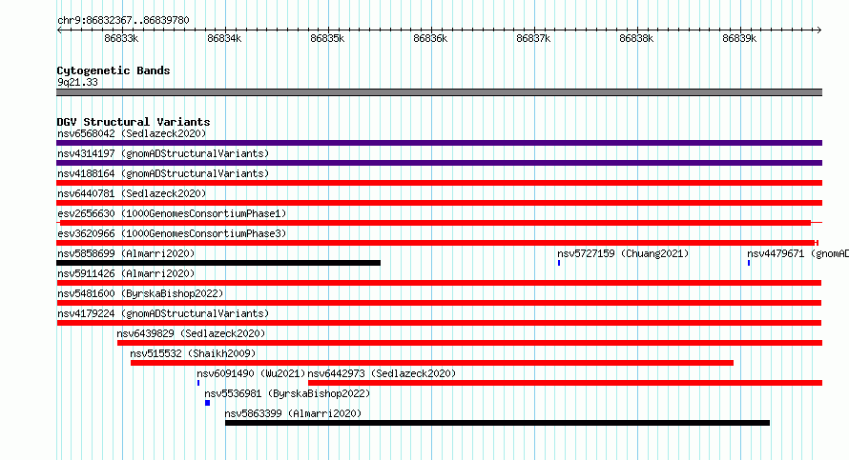Open the nsv515532 (Shaikh2009) label
The width and height of the screenshot is (849, 460).
tap(193, 353)
